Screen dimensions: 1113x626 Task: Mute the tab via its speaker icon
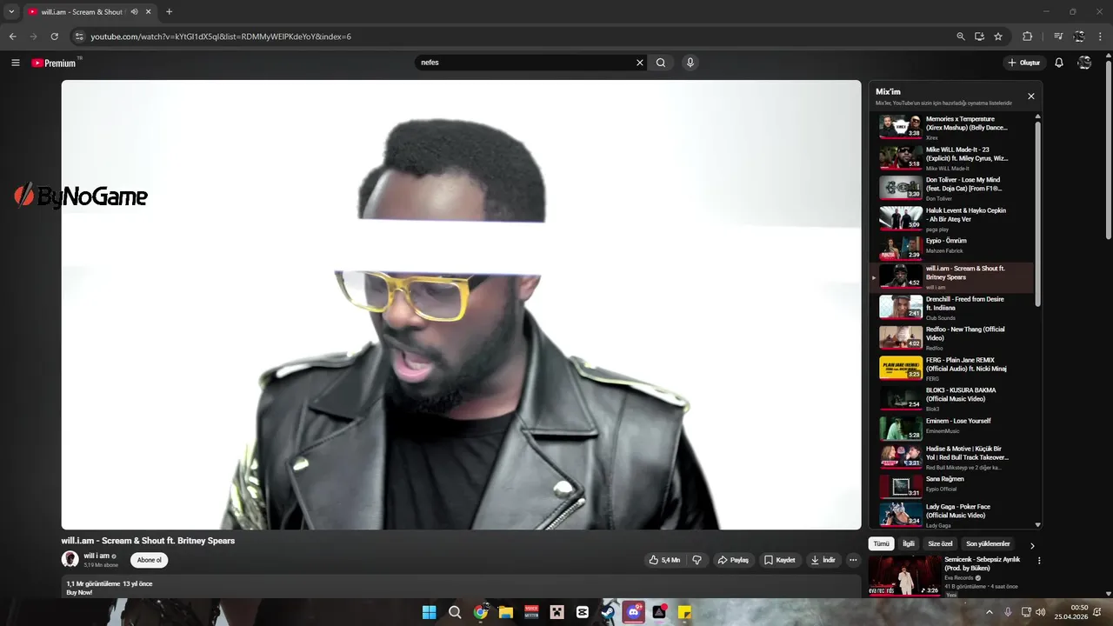click(135, 12)
